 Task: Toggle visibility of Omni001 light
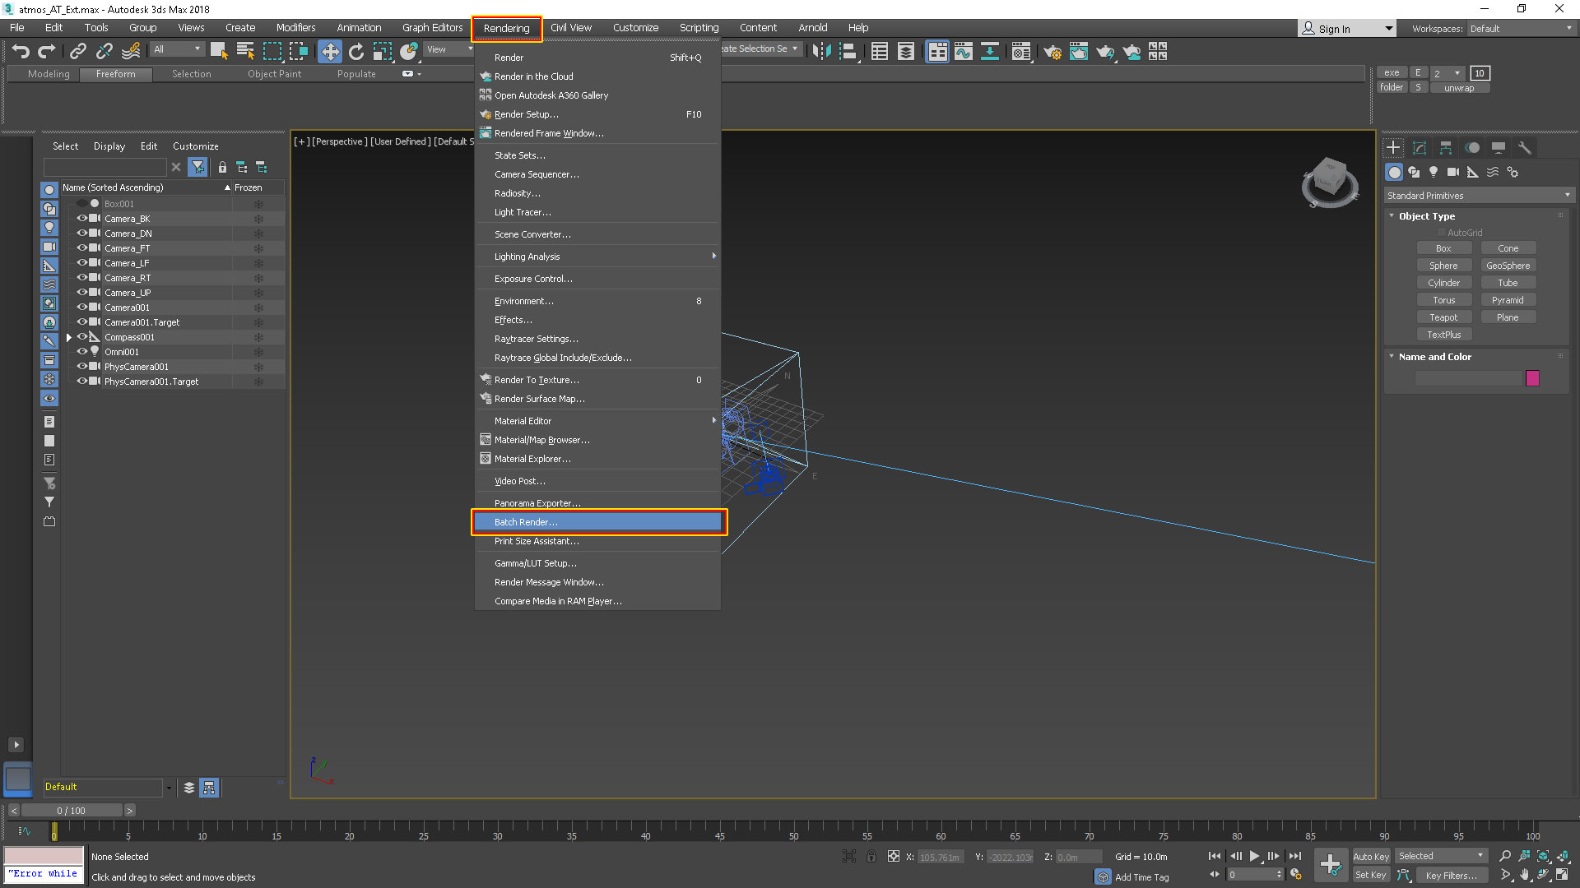click(81, 352)
